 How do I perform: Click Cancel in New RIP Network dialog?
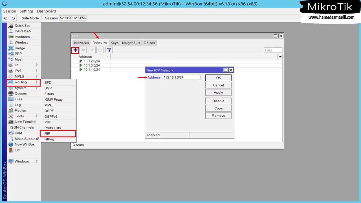tap(218, 85)
